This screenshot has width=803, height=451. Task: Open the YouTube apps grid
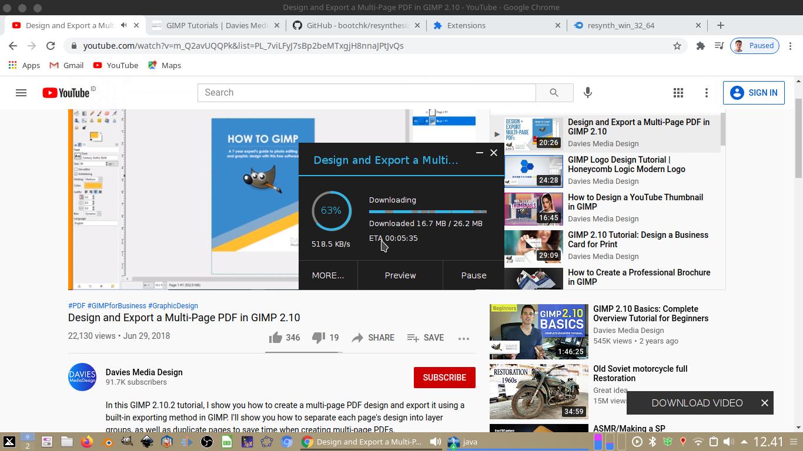tap(678, 93)
